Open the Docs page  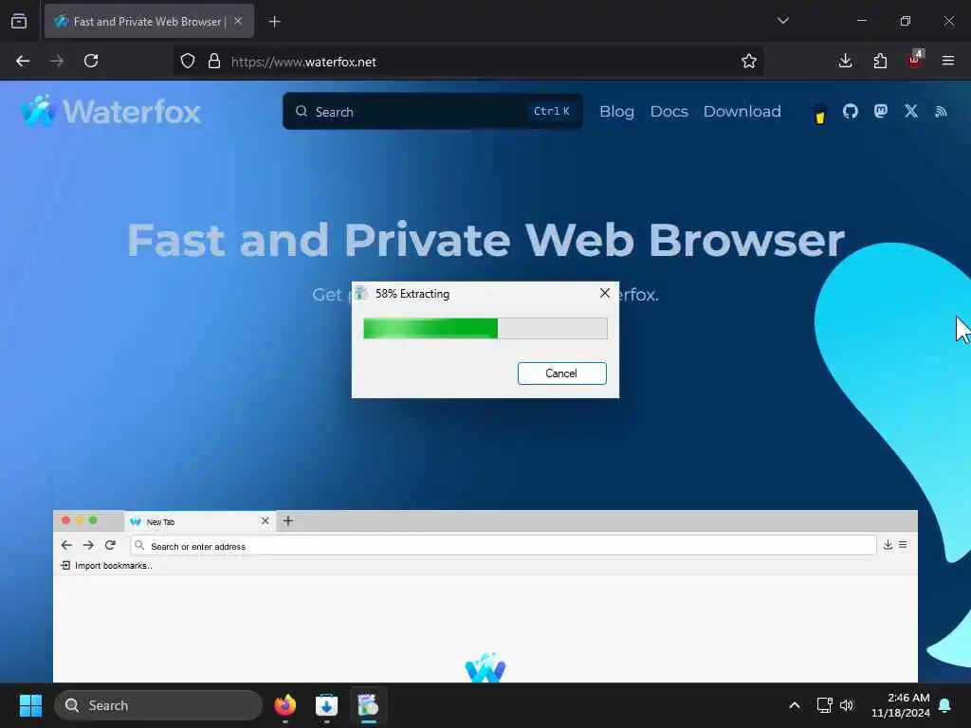pyautogui.click(x=669, y=112)
